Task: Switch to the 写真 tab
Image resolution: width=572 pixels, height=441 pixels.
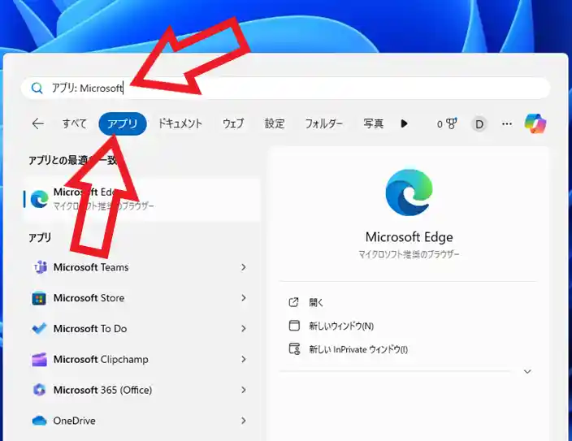Action: pos(373,123)
